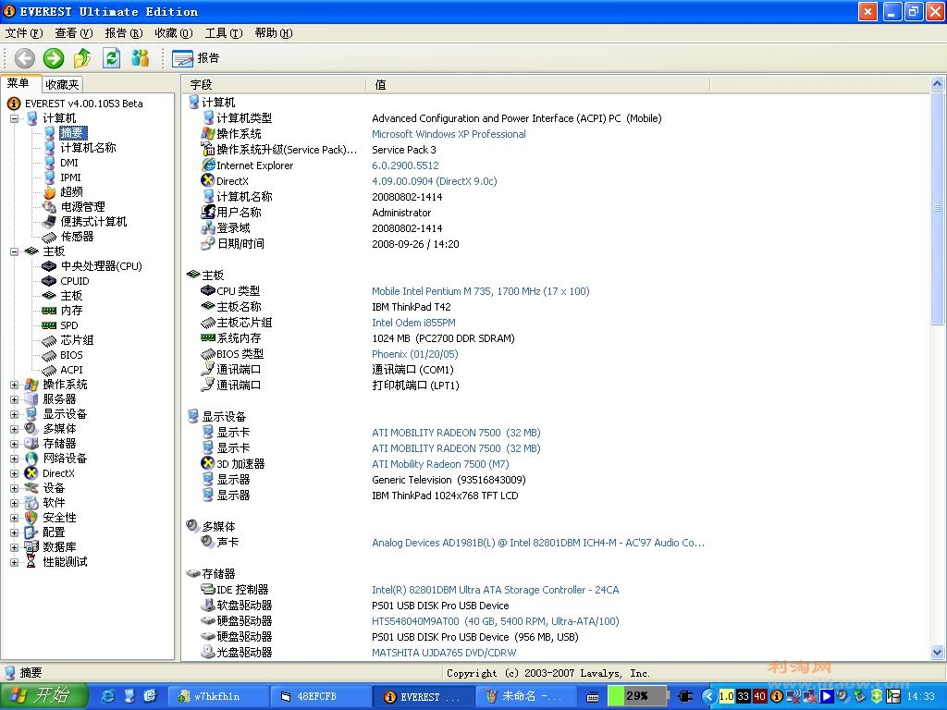Click the DMI icon in the tree
This screenshot has width=947, height=710.
pos(50,163)
